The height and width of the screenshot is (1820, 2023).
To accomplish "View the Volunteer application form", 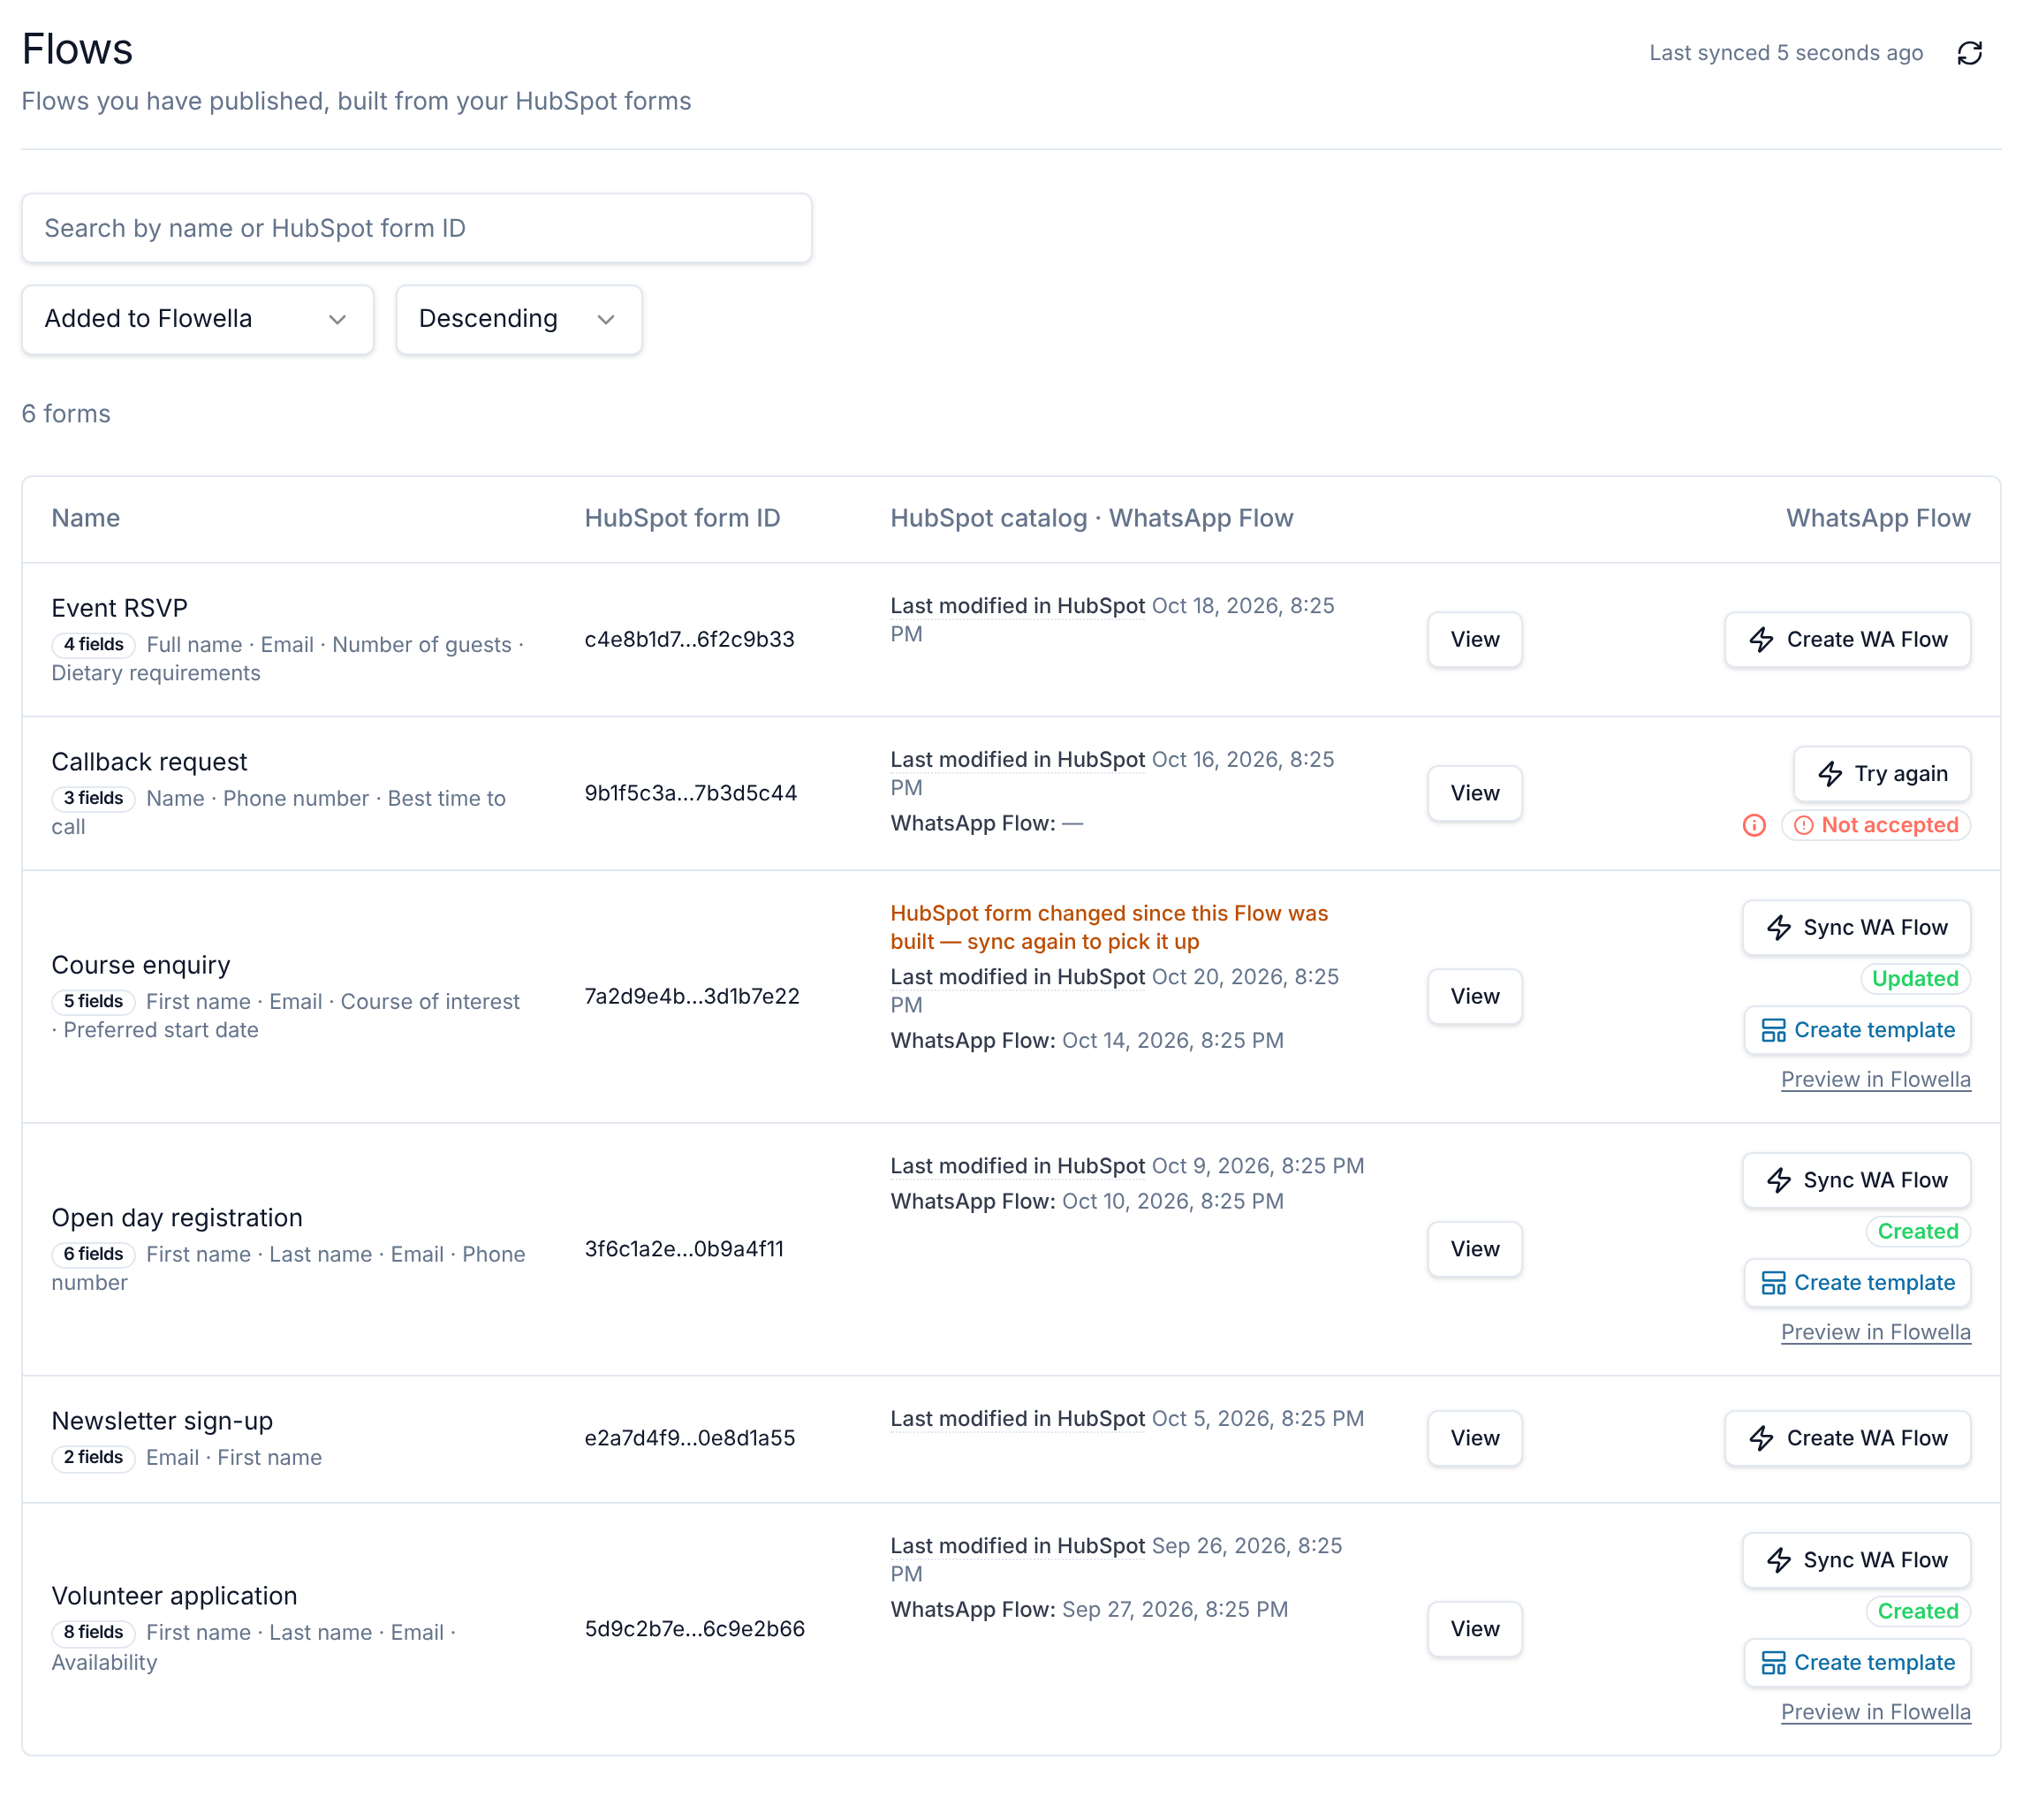I will tap(1474, 1629).
